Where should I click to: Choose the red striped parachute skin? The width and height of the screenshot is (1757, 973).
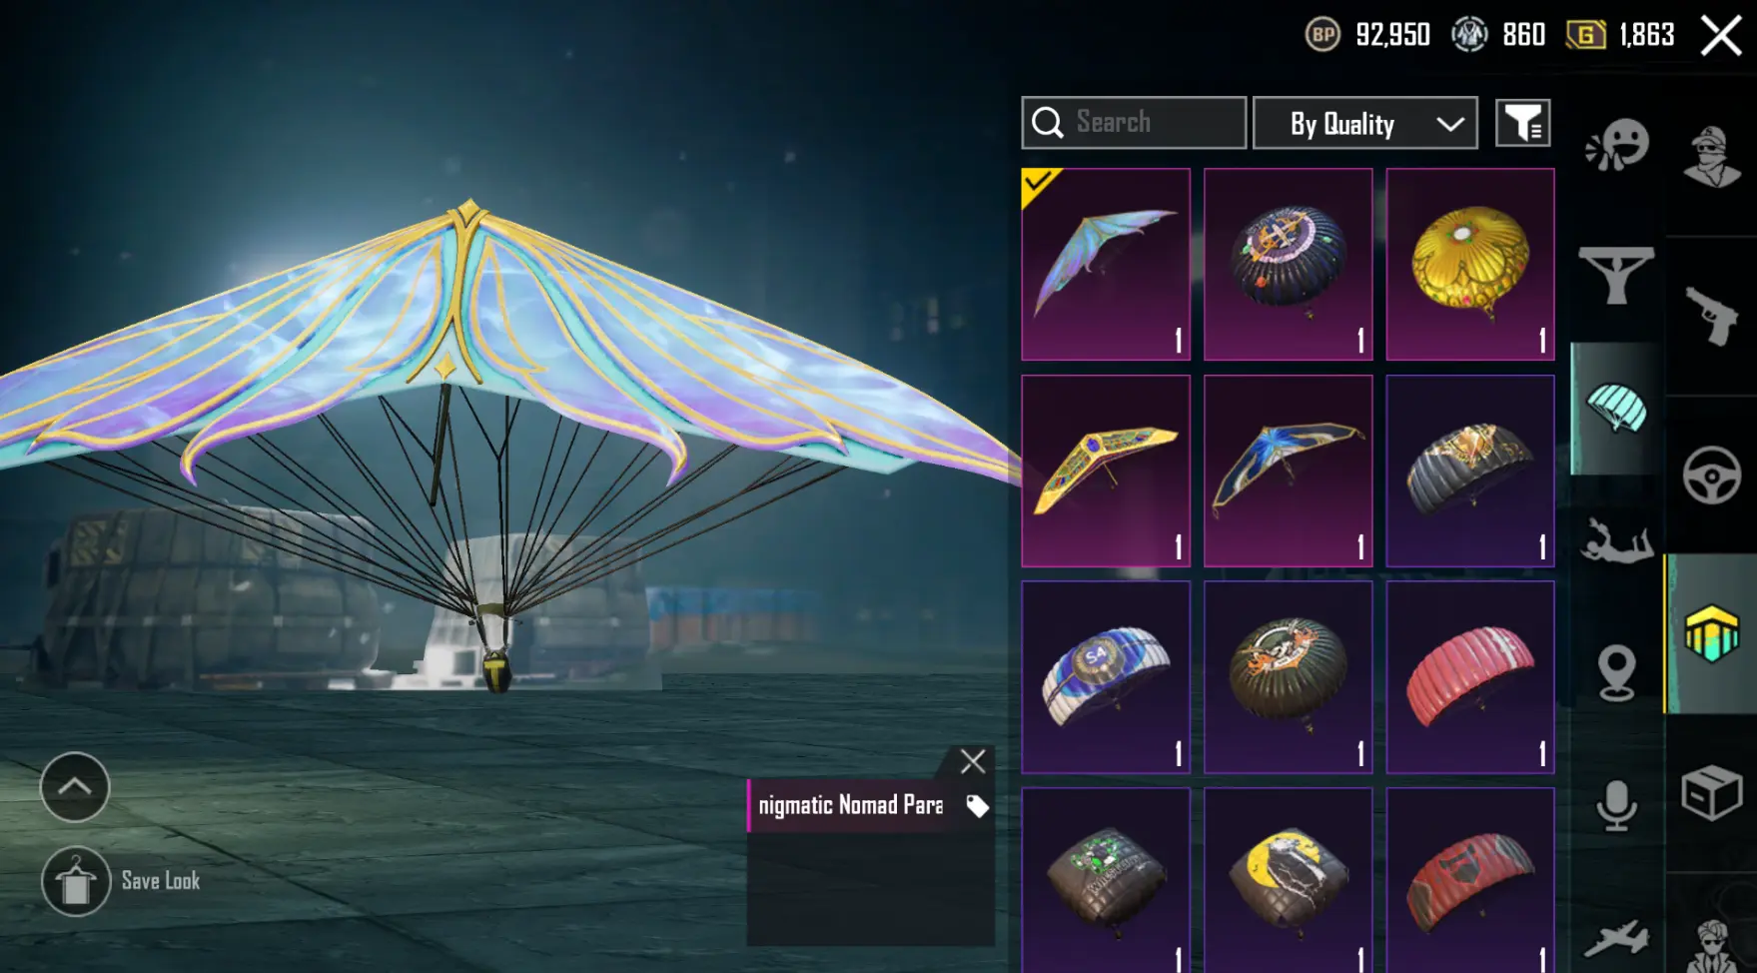1469,676
